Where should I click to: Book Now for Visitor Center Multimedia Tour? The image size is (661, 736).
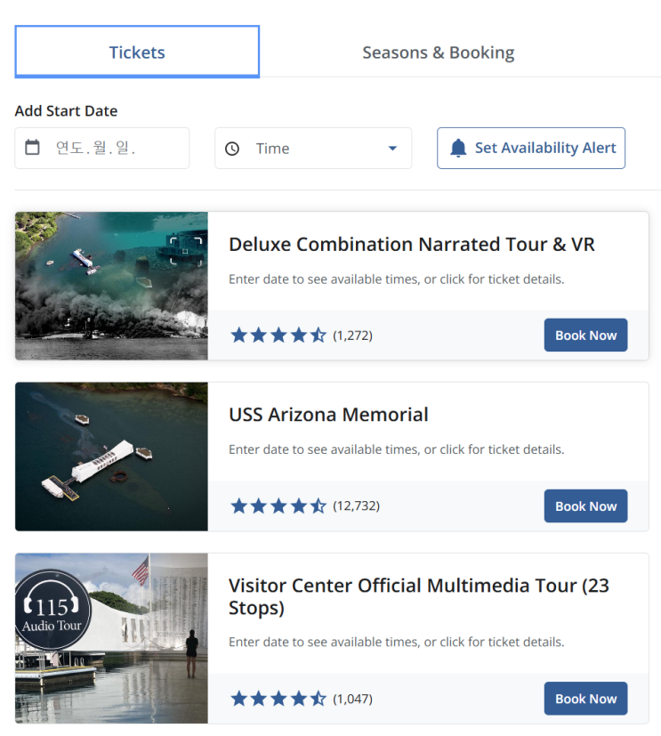click(585, 699)
